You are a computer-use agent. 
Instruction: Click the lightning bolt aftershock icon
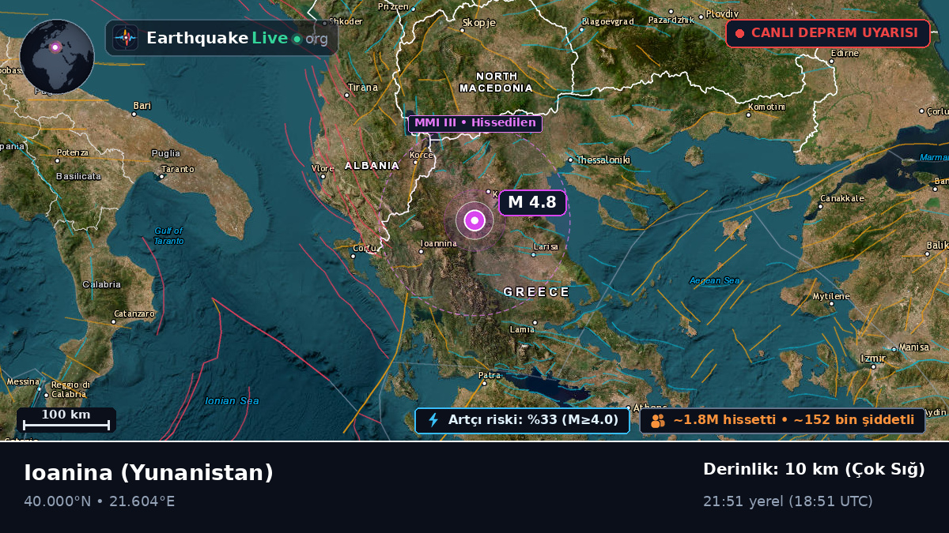click(433, 420)
